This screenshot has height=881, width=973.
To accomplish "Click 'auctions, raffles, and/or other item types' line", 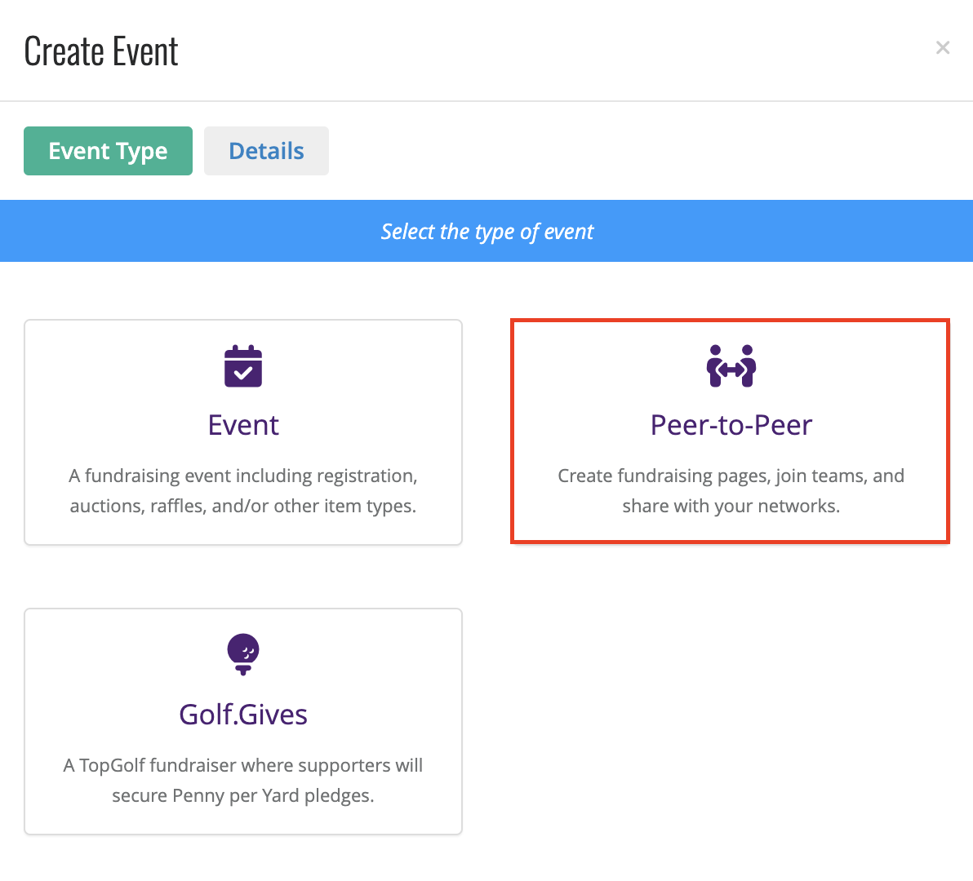I will click(243, 506).
